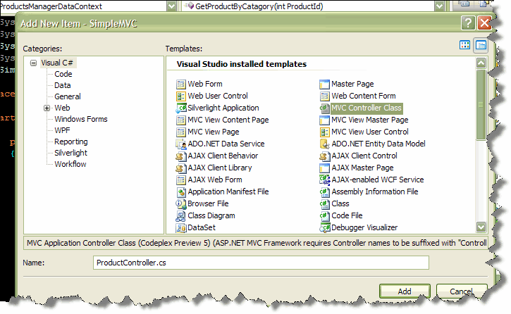The width and height of the screenshot is (511, 314).
Task: Pick the DataSet template icon
Action: pos(181,228)
